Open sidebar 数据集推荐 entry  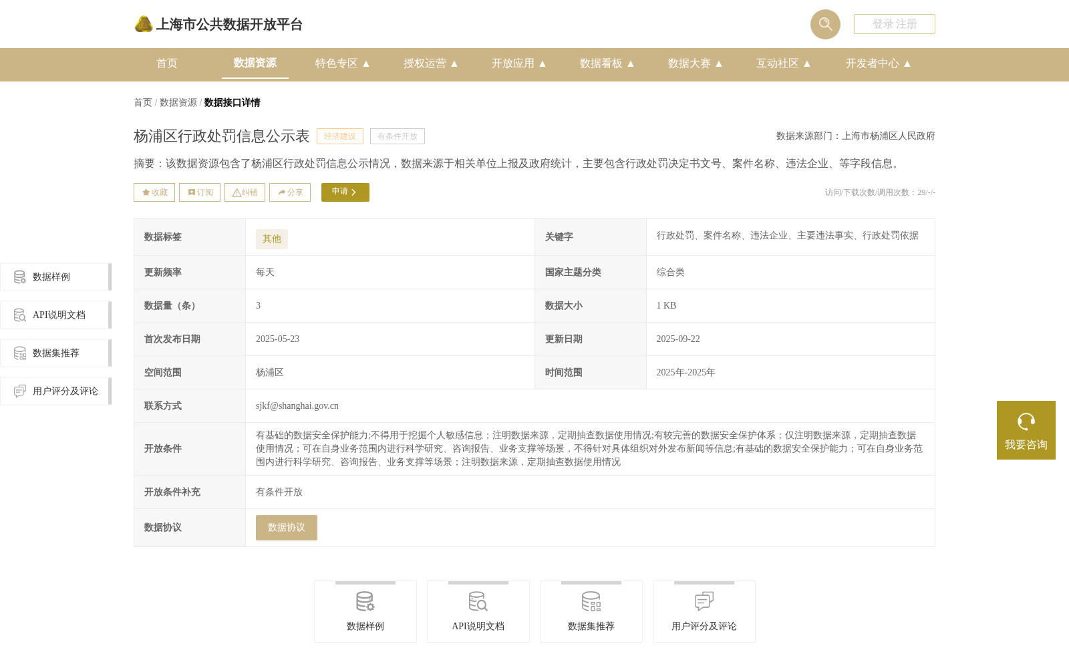tap(55, 353)
